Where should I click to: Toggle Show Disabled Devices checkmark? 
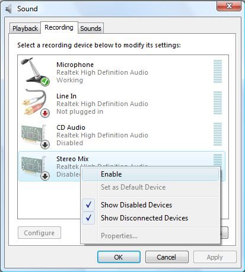click(88, 205)
